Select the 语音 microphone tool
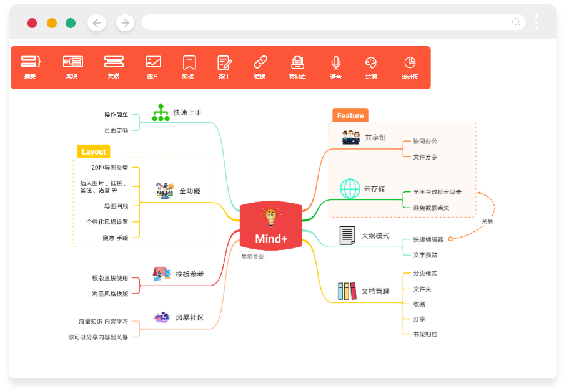The height and width of the screenshot is (389, 574). tap(335, 63)
